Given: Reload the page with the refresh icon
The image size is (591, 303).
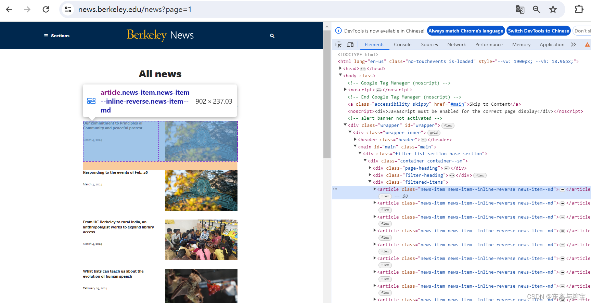Looking at the screenshot, I should 46,10.
